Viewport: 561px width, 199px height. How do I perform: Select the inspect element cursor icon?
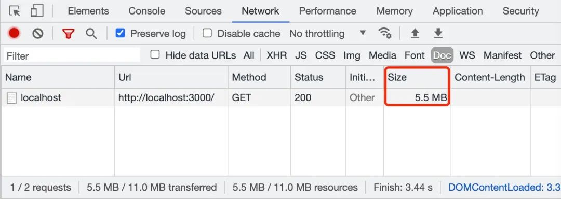[x=15, y=11]
